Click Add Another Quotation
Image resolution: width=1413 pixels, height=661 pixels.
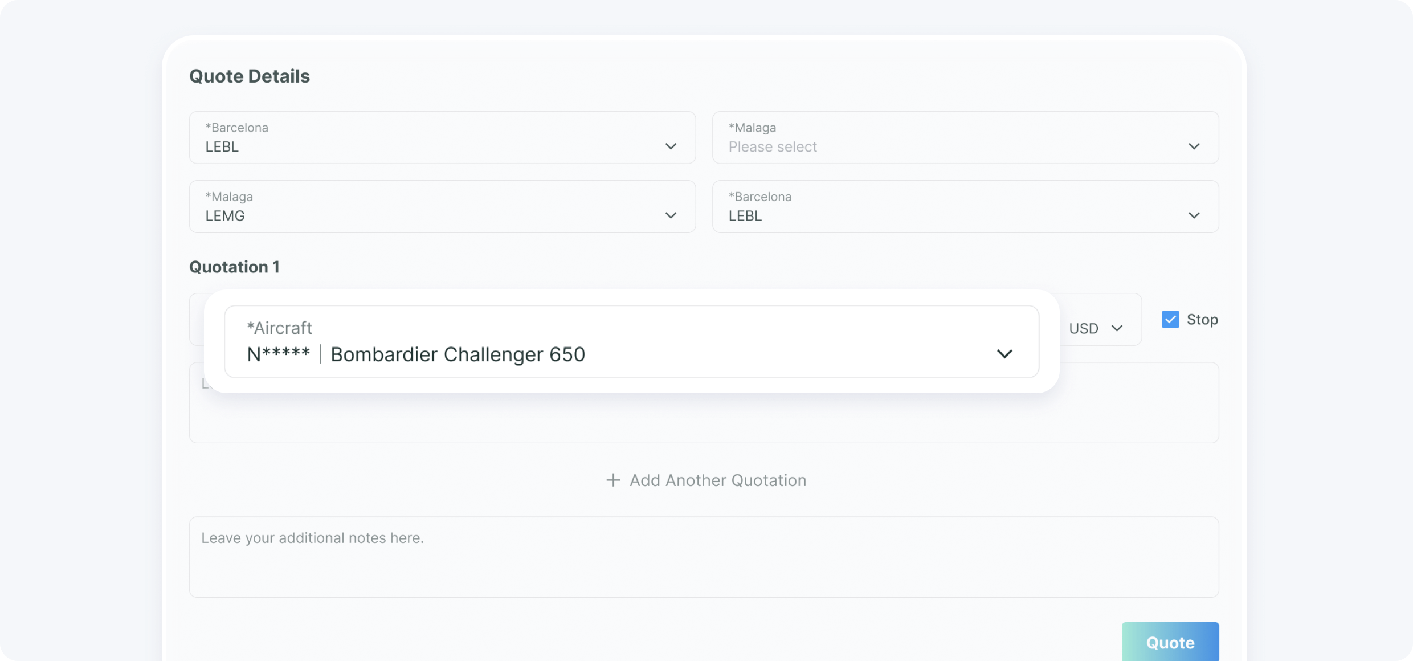pyautogui.click(x=717, y=480)
